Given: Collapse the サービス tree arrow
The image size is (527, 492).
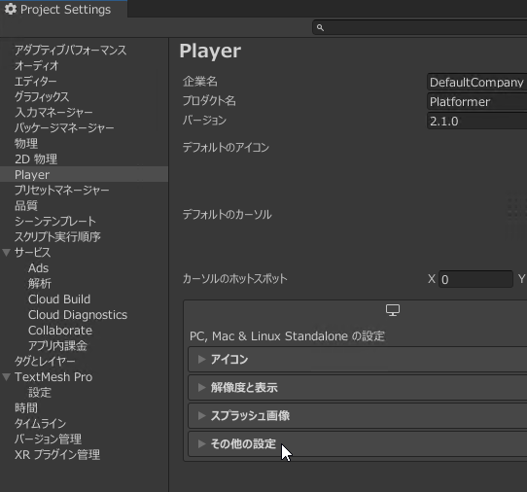Looking at the screenshot, I should point(7,253).
